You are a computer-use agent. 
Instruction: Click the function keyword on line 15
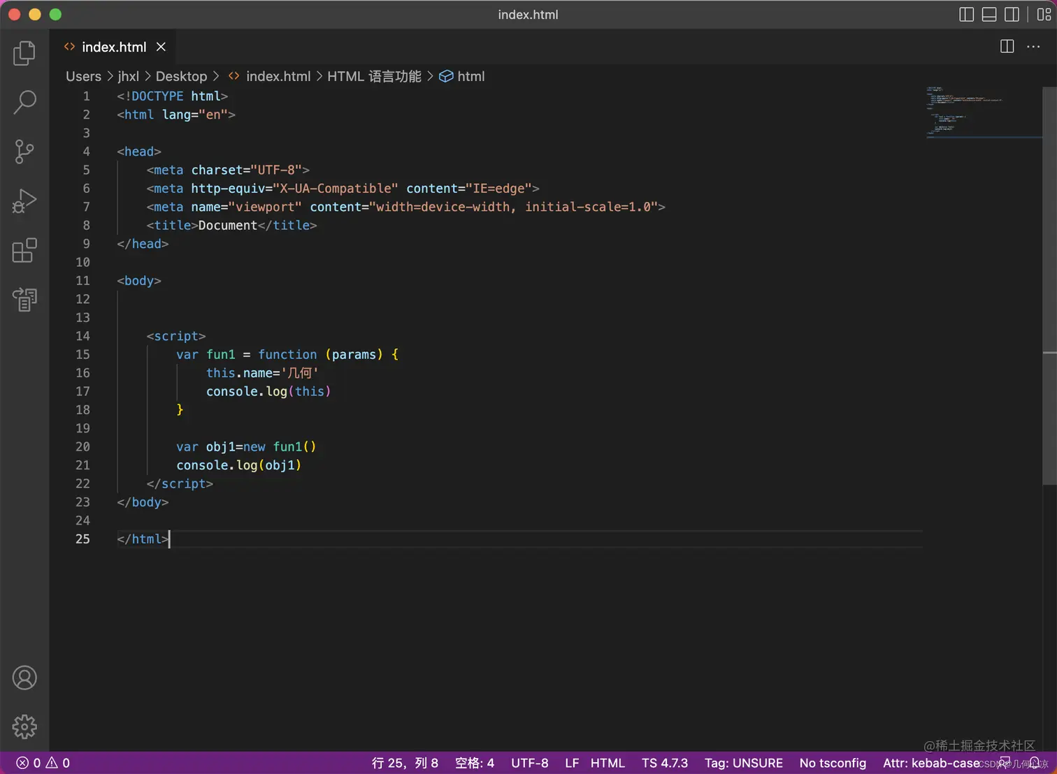pyautogui.click(x=287, y=354)
